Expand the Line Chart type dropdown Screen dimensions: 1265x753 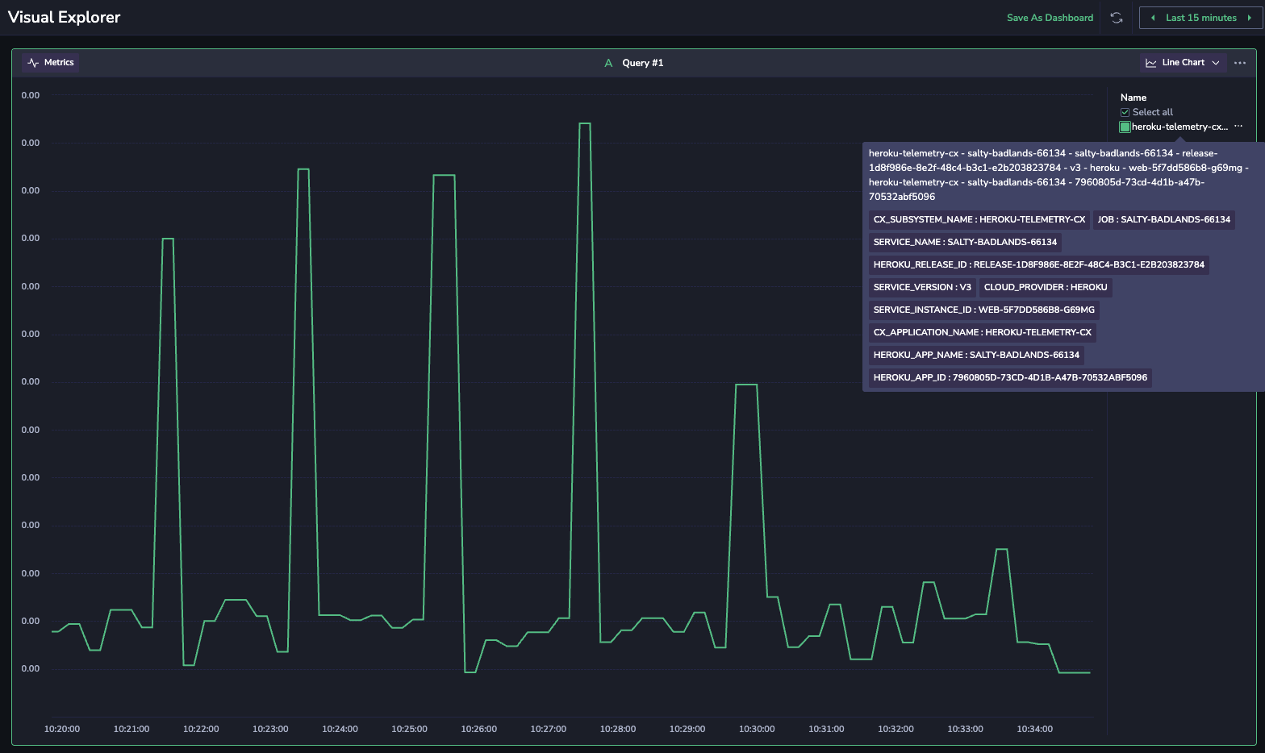click(1216, 63)
